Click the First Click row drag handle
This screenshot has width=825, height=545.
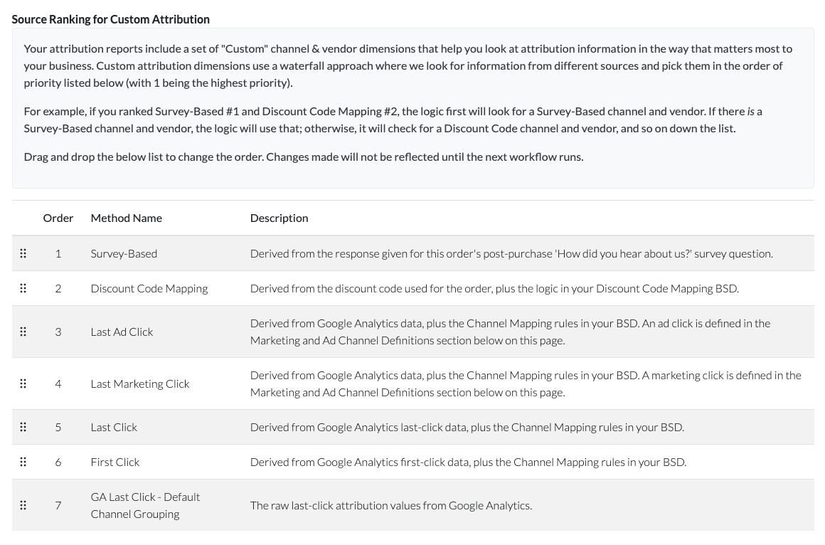coord(23,462)
